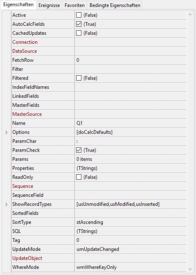Open the Favoriten tab
Image resolution: width=196 pixels, height=275 pixels.
[74, 5]
